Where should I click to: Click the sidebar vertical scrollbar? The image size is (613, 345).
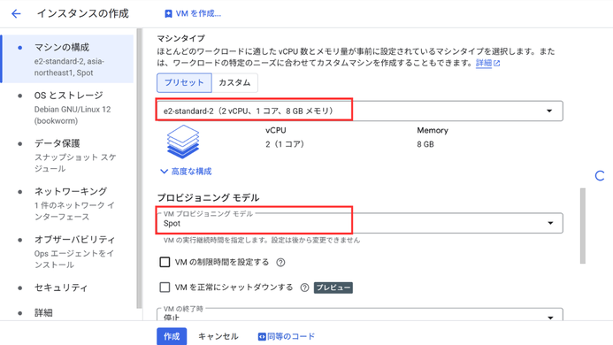139,168
